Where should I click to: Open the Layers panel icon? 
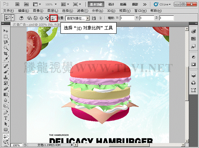point(193,76)
